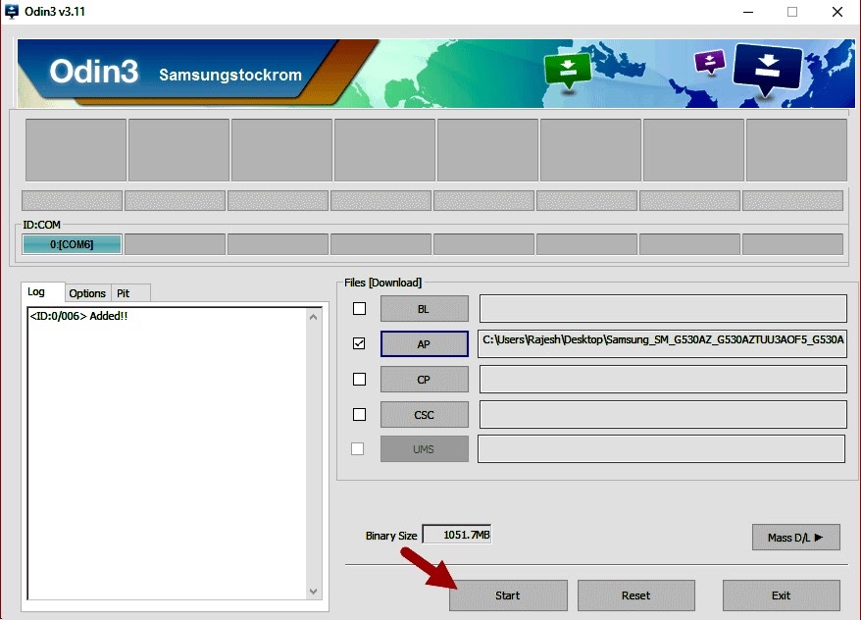Toggle the UMS checkbox
The image size is (861, 620).
358,448
